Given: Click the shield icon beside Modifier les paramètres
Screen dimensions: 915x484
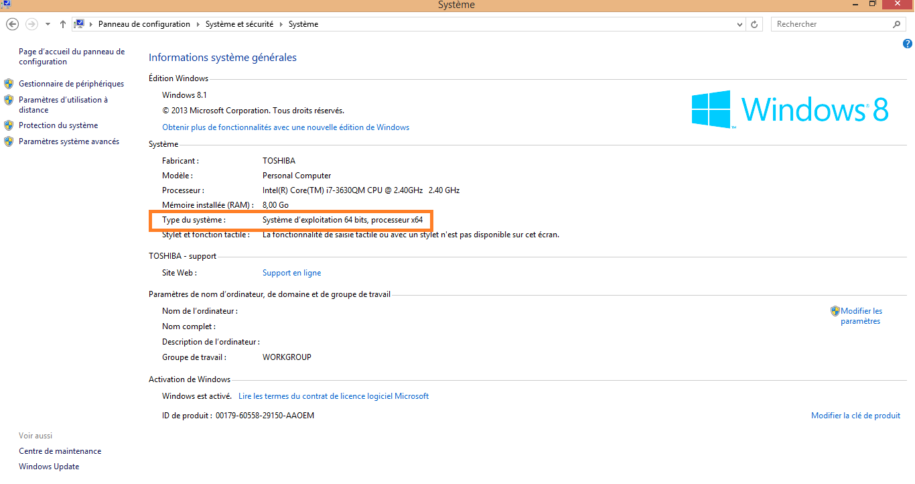Looking at the screenshot, I should (835, 311).
